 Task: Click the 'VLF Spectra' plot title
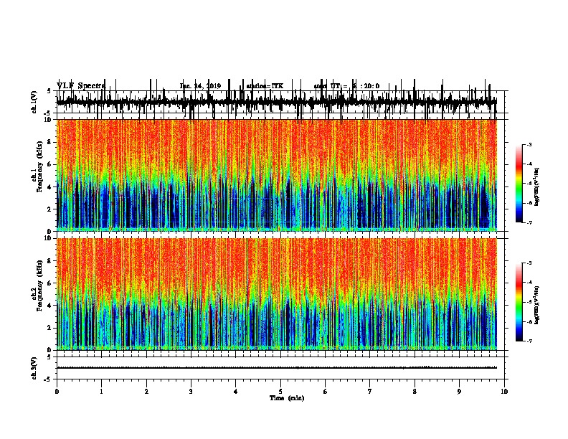81,86
